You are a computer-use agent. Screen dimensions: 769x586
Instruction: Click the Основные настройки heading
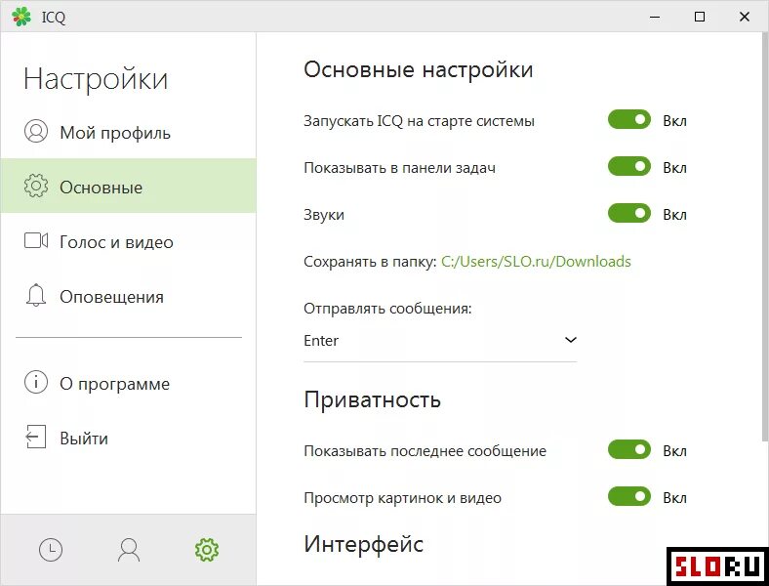[419, 69]
